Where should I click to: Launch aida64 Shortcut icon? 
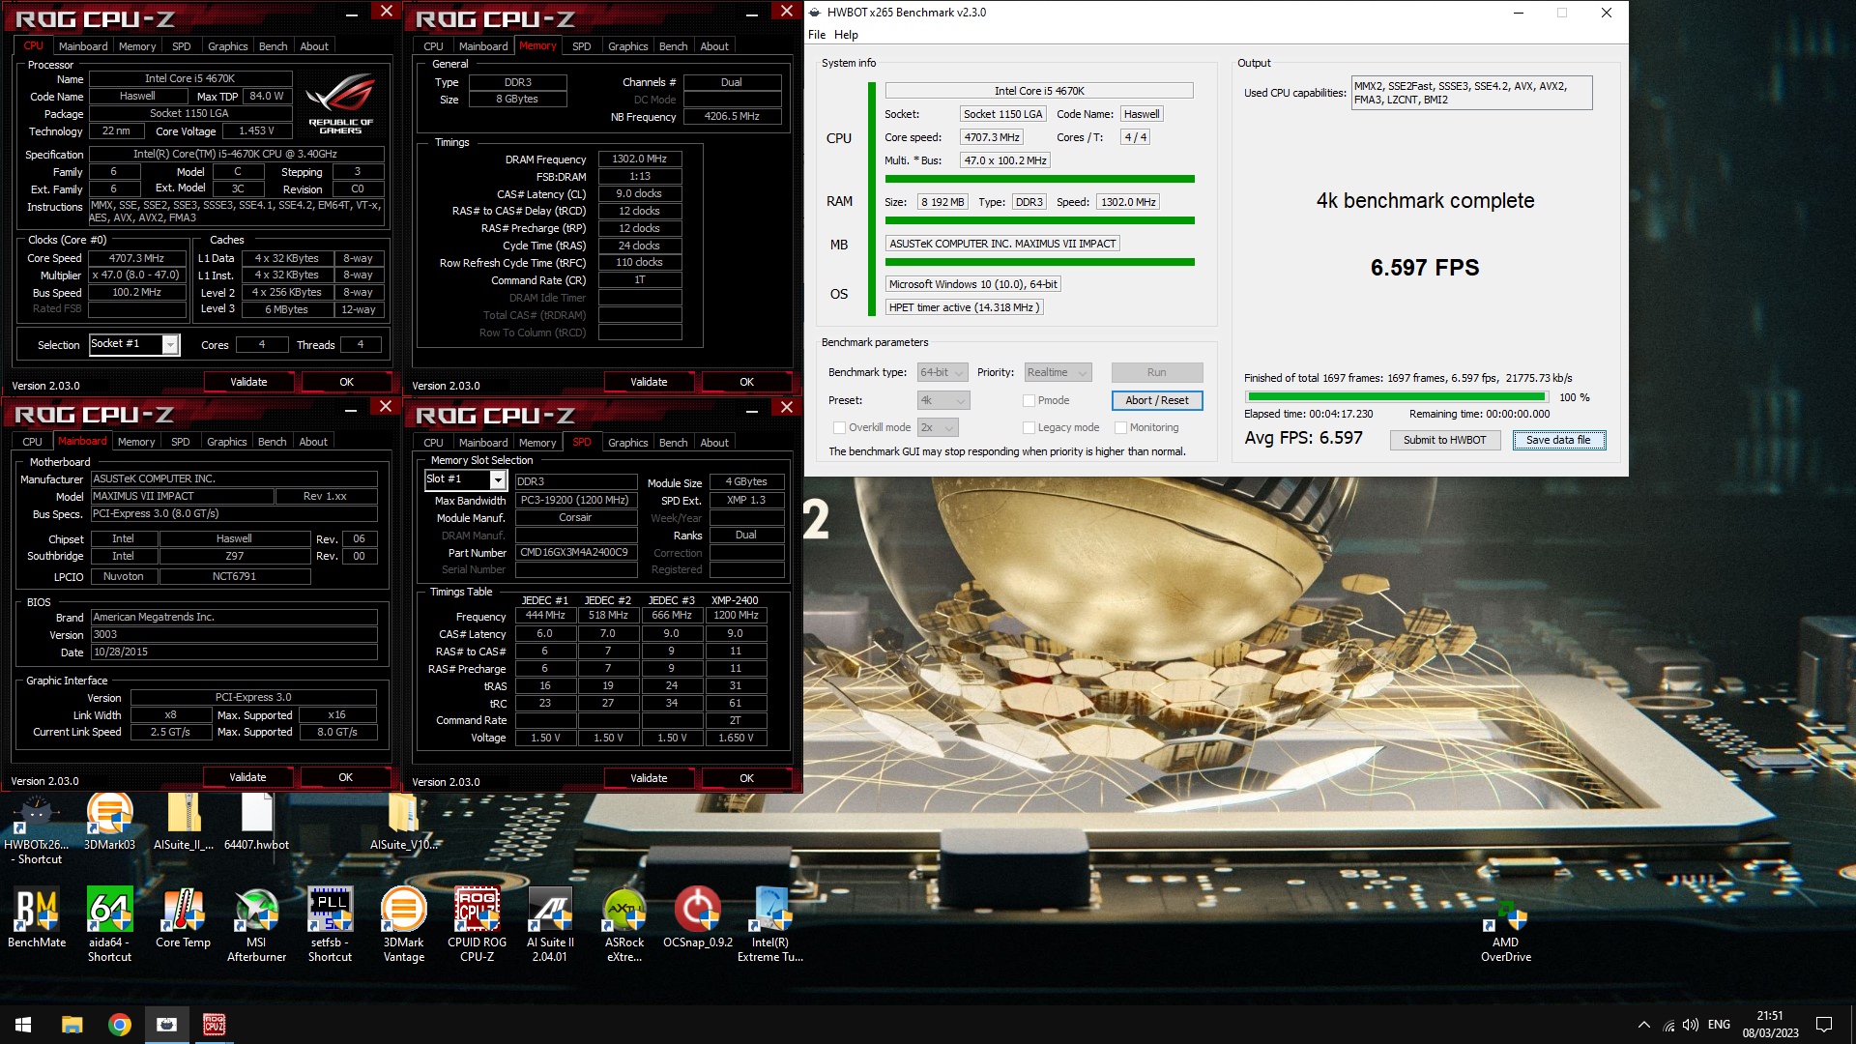(x=109, y=924)
